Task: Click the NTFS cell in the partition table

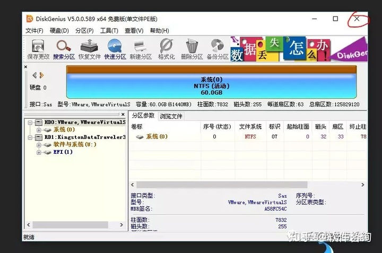Action: point(250,137)
